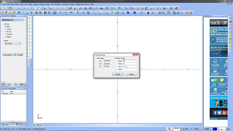Select the circle drawing tool icon

(86, 8)
